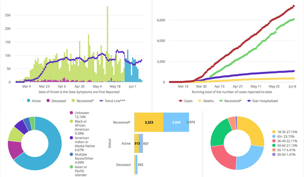Click the blue Active legend marker

coord(29,101)
